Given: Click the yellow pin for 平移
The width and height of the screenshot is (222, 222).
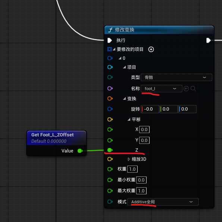Looking at the screenshot, I should (x=110, y=120).
